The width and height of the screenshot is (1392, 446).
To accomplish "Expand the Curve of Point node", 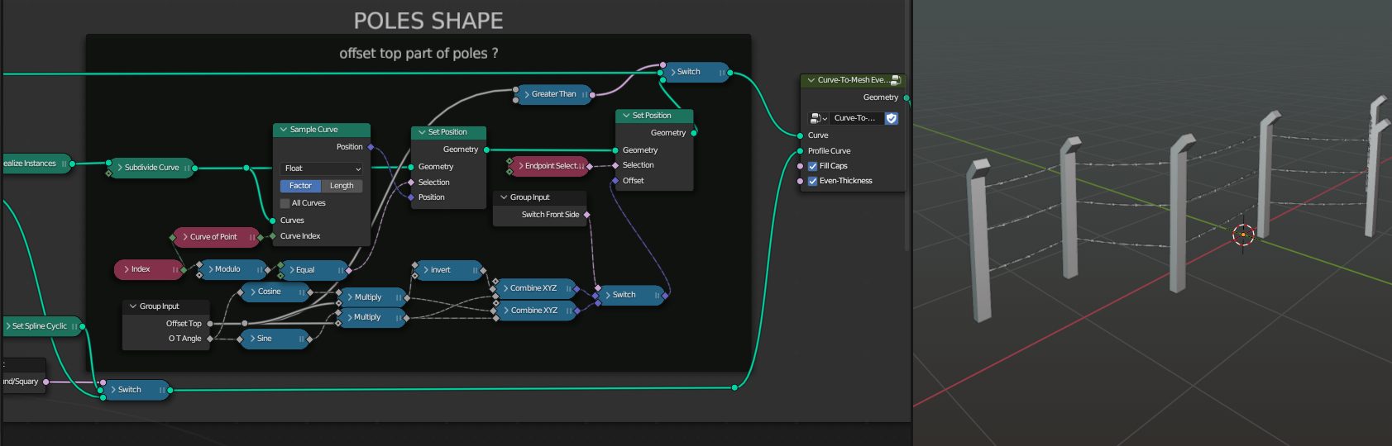I will click(x=185, y=237).
